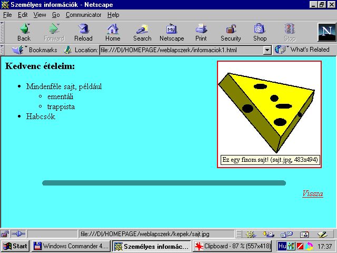Switch to Windows Commander taskbar button
Viewport: 337px width, 253px height.
tap(71, 246)
